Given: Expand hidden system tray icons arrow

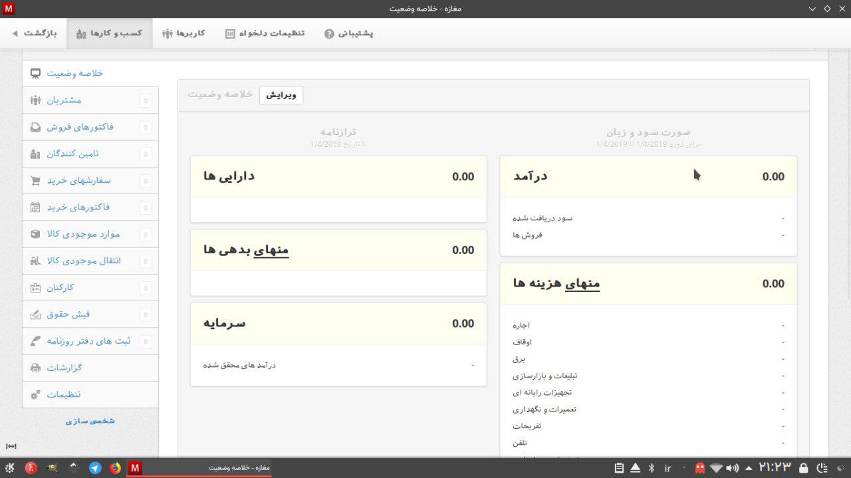Looking at the screenshot, I should point(749,468).
